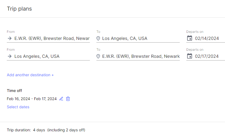This screenshot has height=137, width=225.
Task: Click the Trip plans heading
Action: [19, 9]
